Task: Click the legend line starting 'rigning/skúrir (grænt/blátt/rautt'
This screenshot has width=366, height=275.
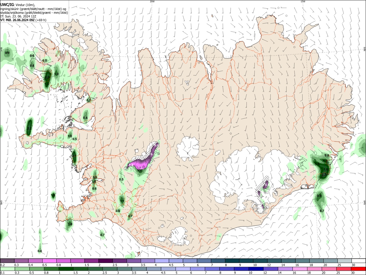Action: click(x=33, y=9)
